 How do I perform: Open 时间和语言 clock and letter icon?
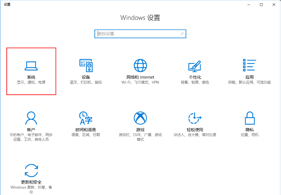pos(86,118)
